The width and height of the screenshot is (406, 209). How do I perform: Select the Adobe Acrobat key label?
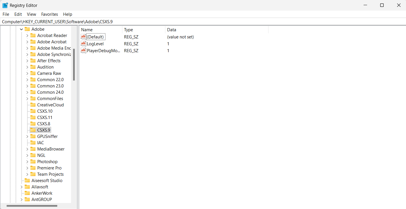point(52,42)
